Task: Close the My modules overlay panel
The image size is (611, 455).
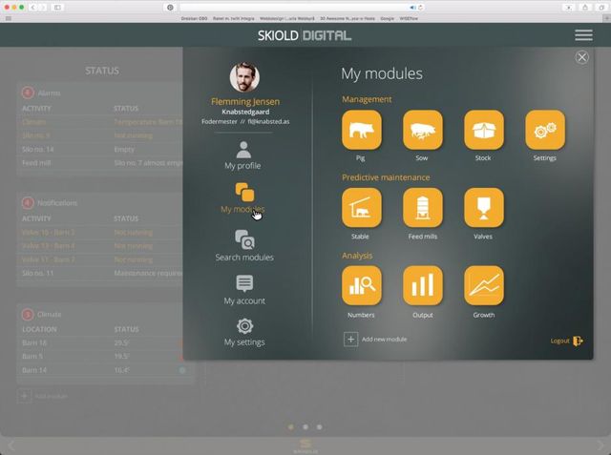Action: [581, 58]
